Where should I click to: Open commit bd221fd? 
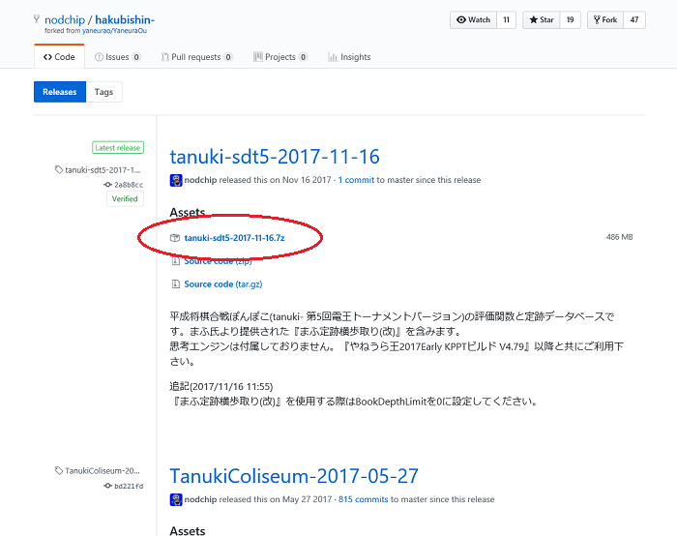[x=129, y=487]
